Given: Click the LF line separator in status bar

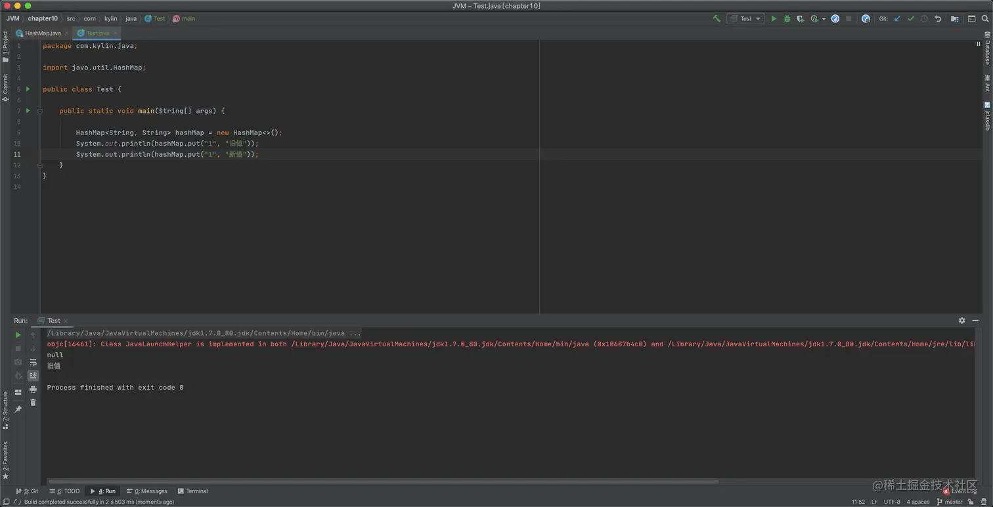Looking at the screenshot, I should click(x=874, y=502).
